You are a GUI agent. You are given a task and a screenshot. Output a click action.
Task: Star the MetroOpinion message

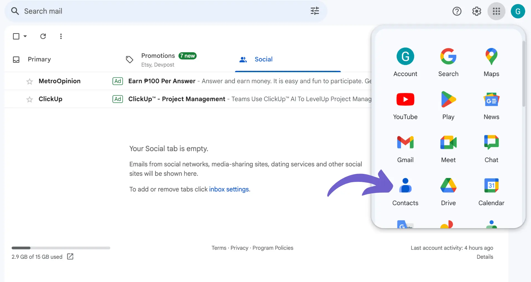pos(30,81)
